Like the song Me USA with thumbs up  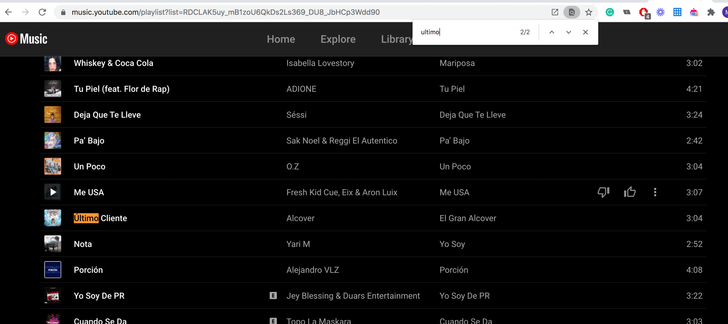point(630,192)
